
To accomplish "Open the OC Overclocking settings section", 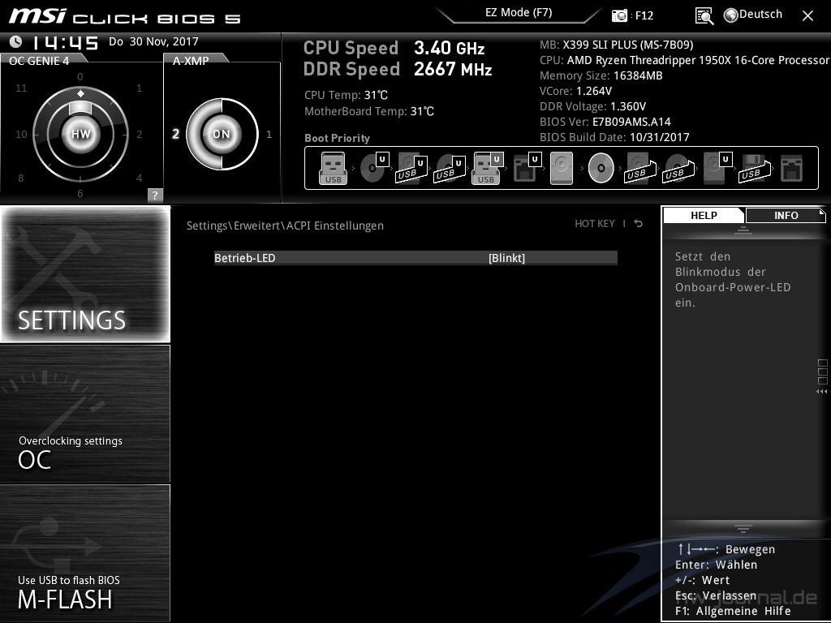I will [85, 414].
